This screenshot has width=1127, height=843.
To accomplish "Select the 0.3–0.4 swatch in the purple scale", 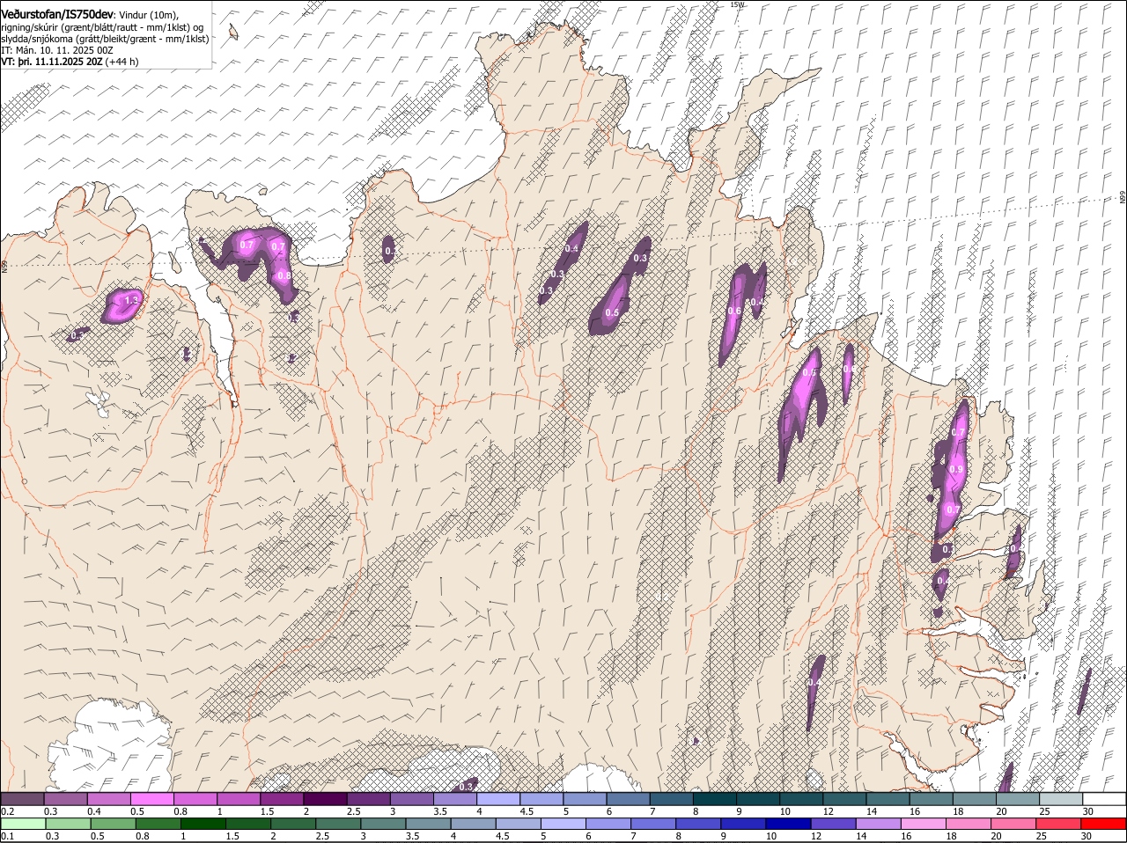I will coord(65,798).
